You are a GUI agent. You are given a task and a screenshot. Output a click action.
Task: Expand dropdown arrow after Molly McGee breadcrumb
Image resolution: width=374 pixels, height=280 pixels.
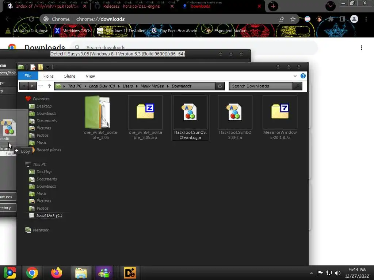point(168,86)
